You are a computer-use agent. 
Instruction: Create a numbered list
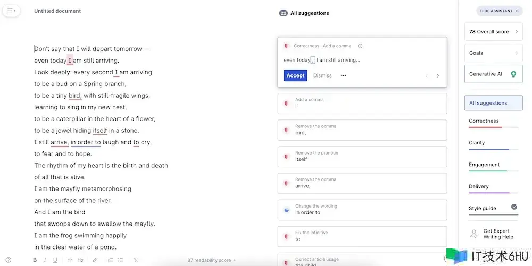pos(110,260)
